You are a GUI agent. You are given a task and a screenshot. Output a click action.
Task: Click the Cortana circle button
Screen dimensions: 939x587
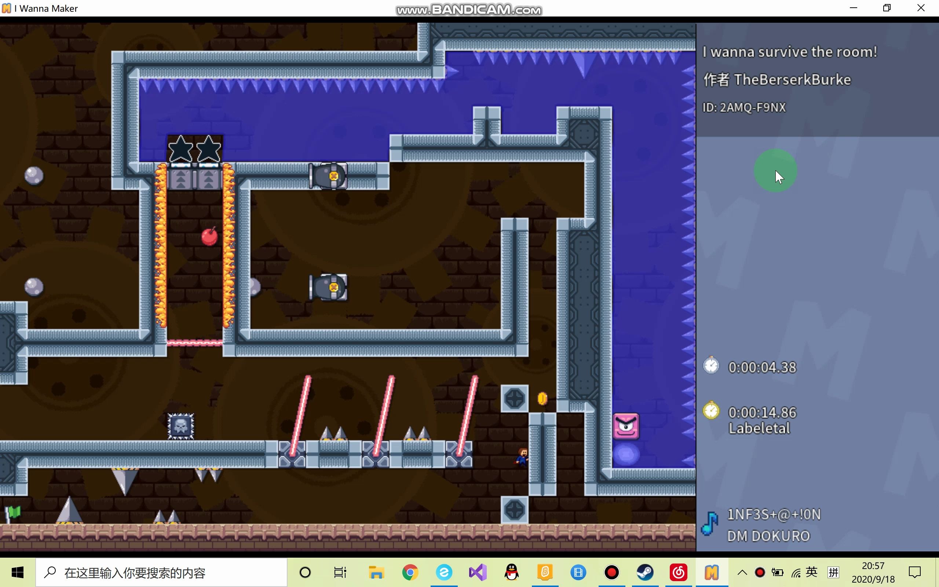point(306,572)
